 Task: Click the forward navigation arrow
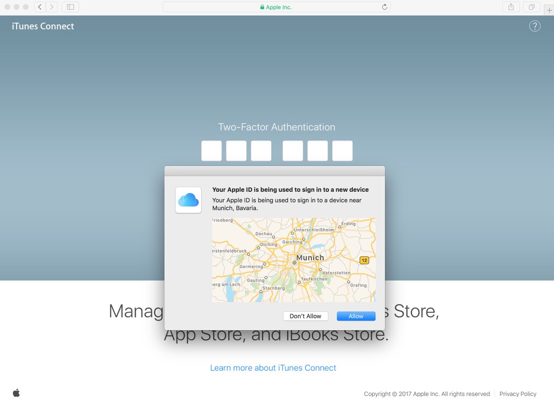click(x=51, y=7)
